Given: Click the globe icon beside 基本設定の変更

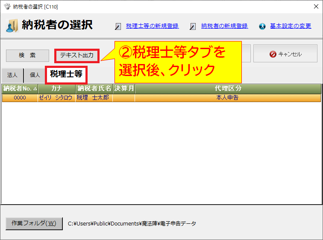Looking at the screenshot, I should coord(262,26).
